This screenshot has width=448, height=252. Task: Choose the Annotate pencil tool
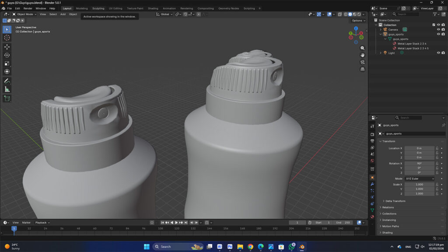pos(7,81)
